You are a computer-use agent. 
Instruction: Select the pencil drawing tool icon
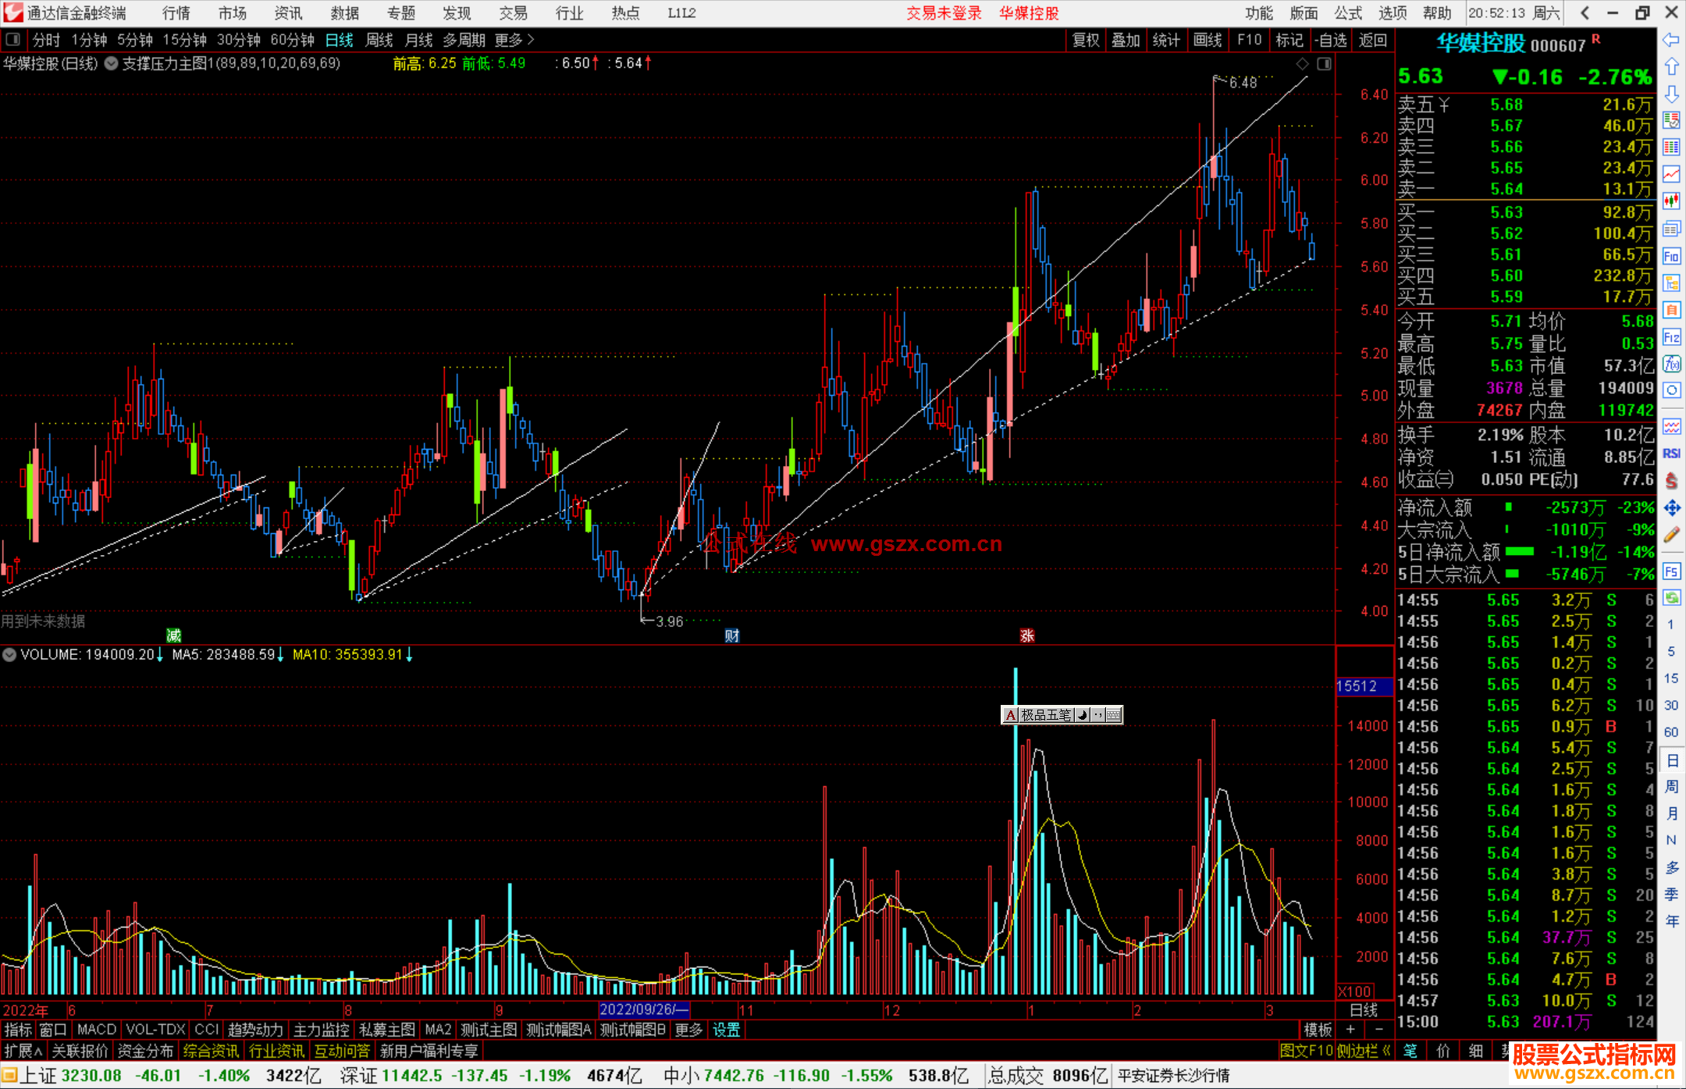coord(1671,536)
